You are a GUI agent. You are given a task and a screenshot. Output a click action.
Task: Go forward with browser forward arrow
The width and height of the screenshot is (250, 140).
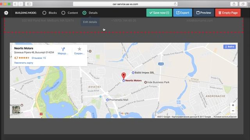click(21, 4)
